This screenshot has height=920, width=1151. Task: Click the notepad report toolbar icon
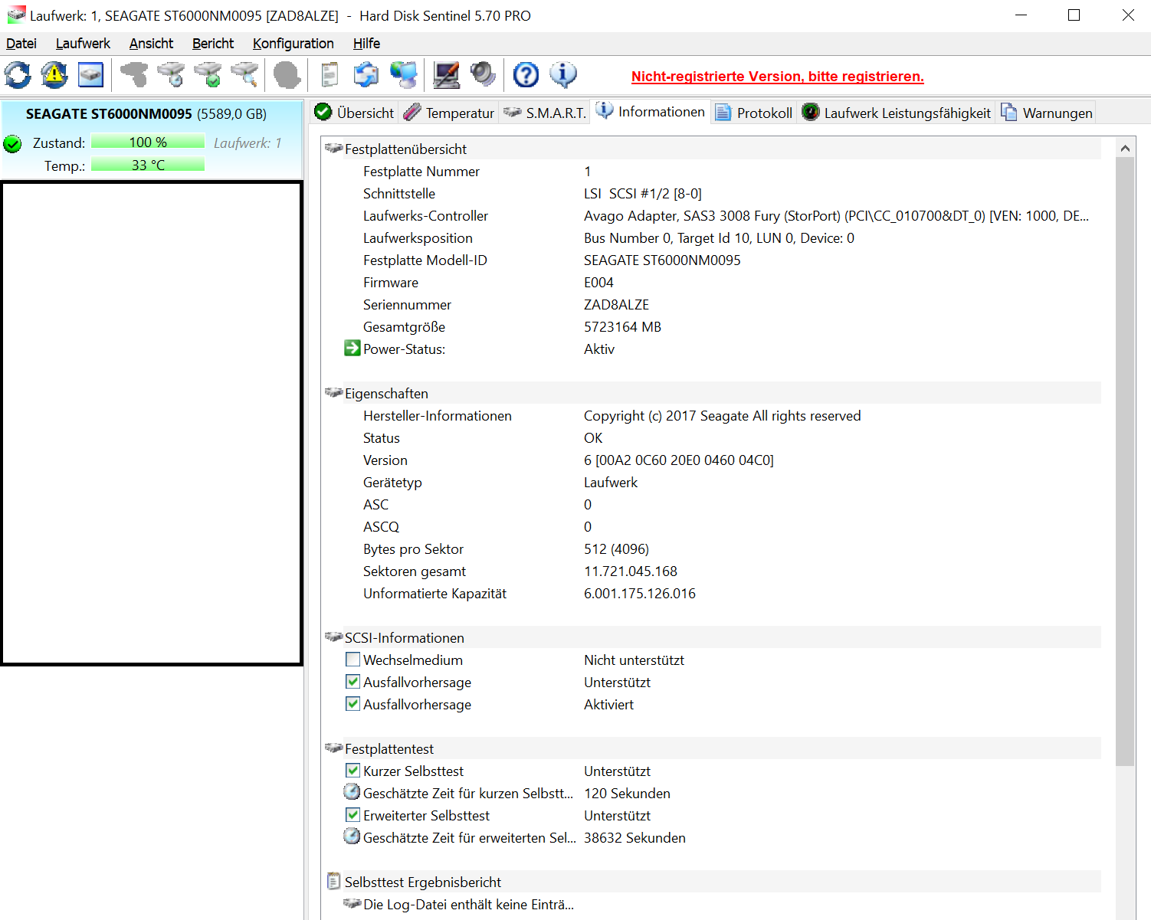(330, 75)
